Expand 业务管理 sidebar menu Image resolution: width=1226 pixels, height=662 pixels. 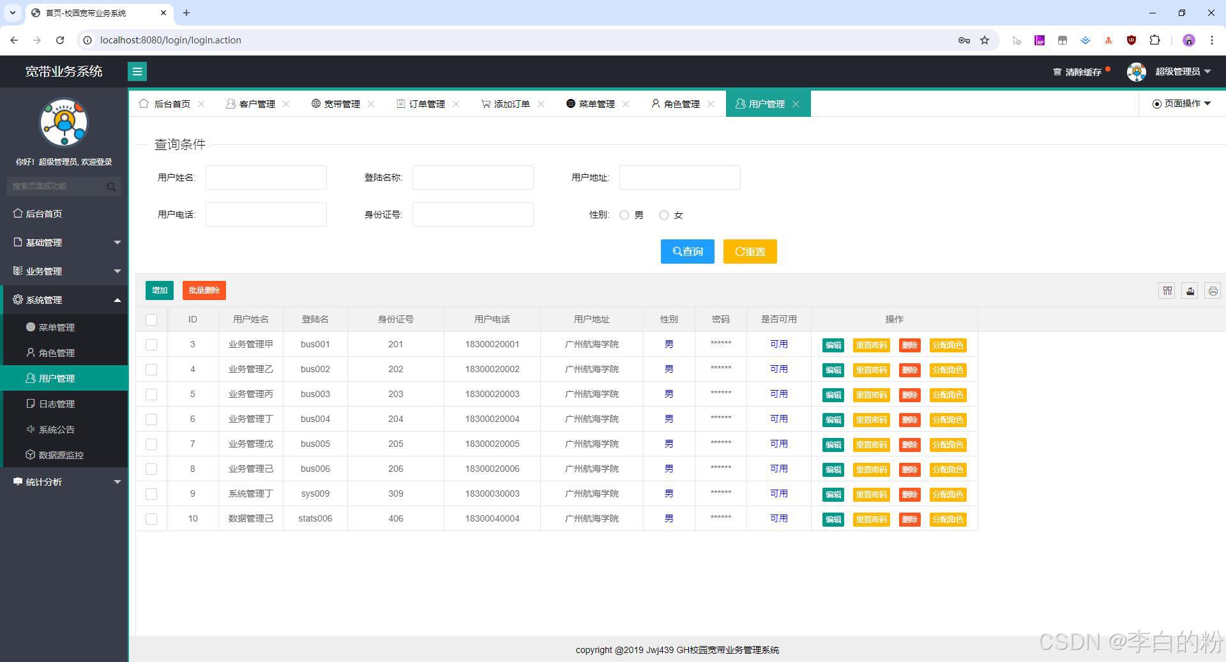64,271
